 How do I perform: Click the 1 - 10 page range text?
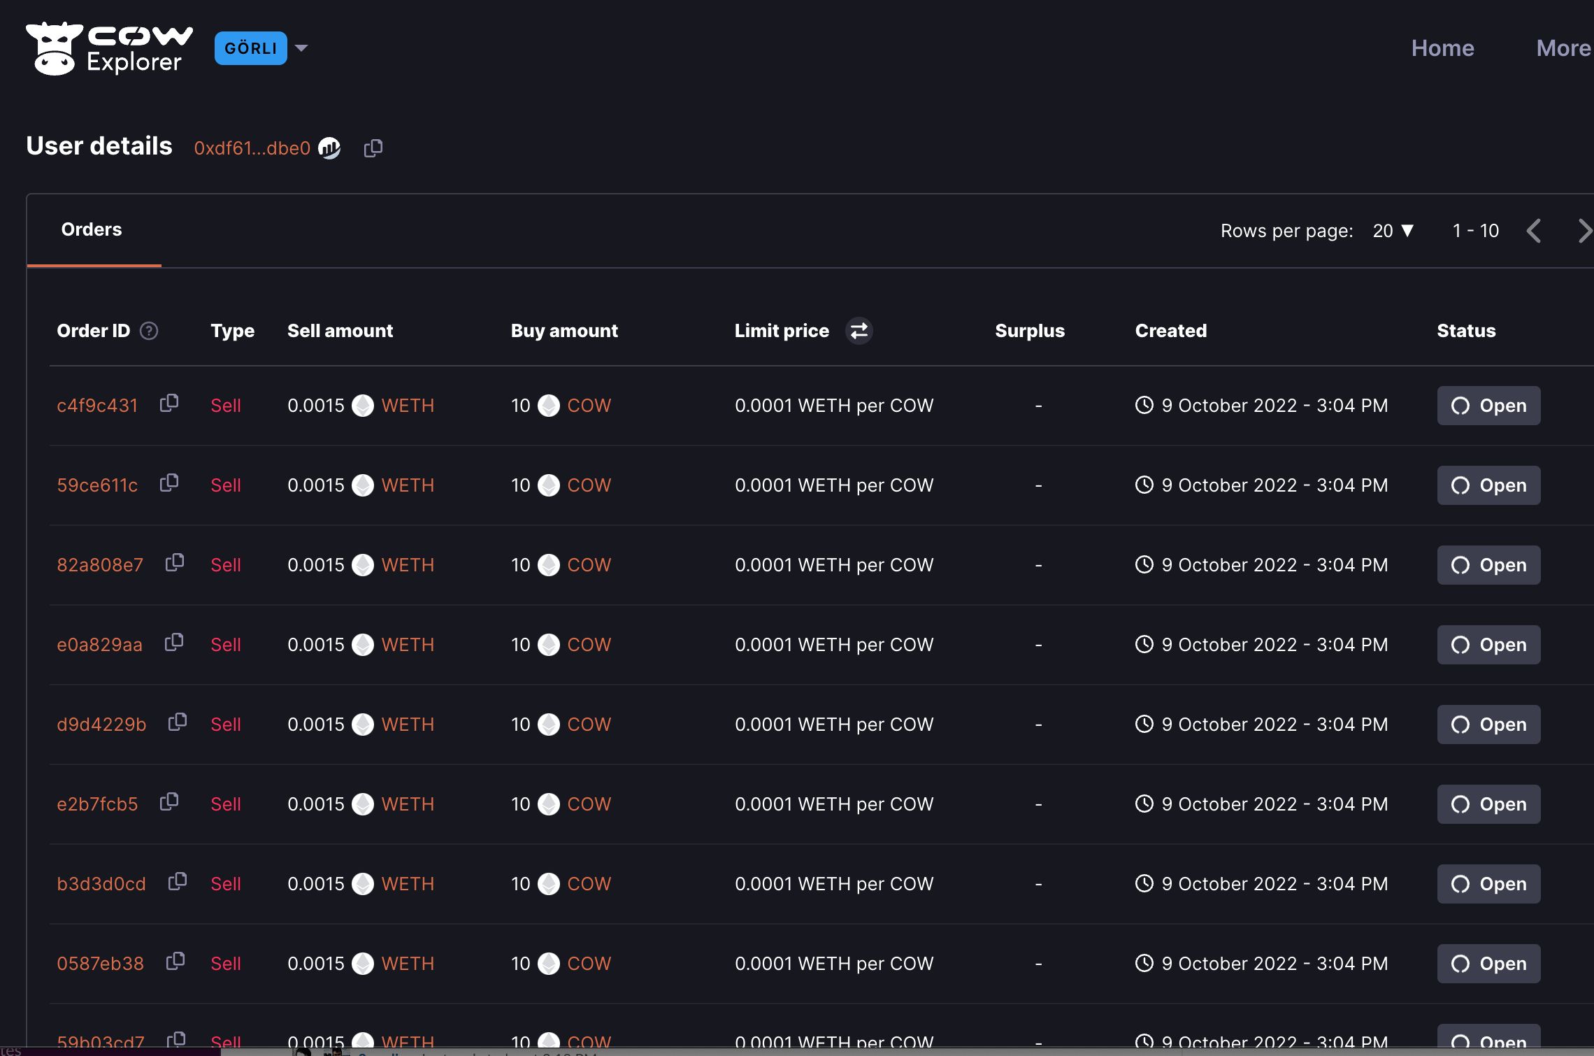pyautogui.click(x=1476, y=231)
